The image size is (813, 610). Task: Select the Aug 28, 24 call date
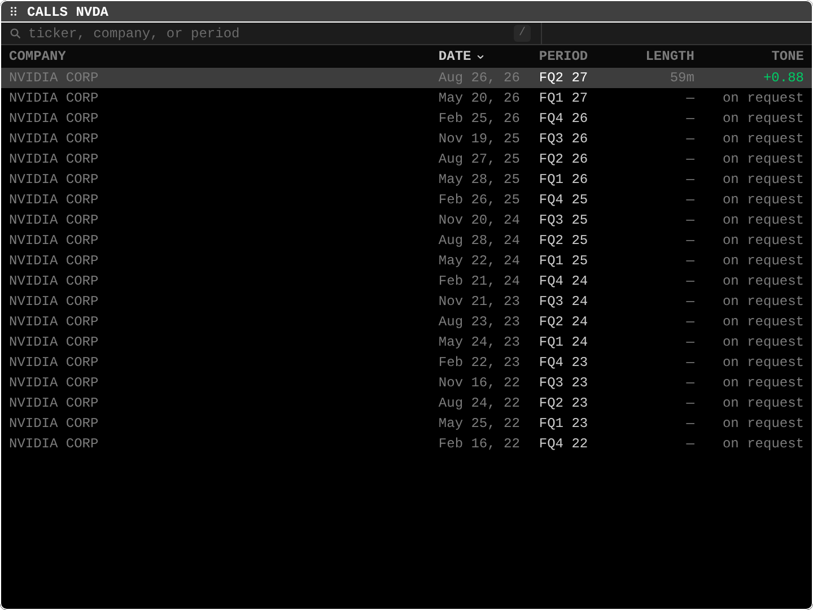tap(479, 240)
